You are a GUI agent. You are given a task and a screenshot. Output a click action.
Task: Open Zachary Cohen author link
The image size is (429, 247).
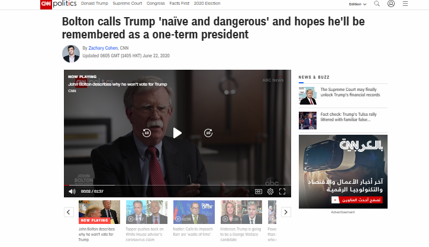103,48
